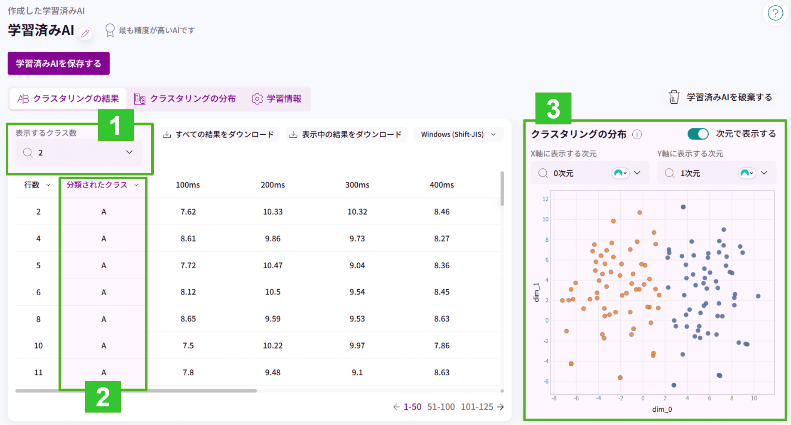Click the class A cell in row 2

click(103, 212)
